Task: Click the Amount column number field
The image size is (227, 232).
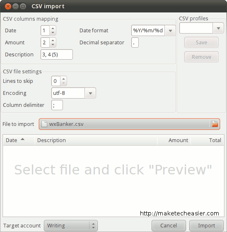Action: (45, 43)
